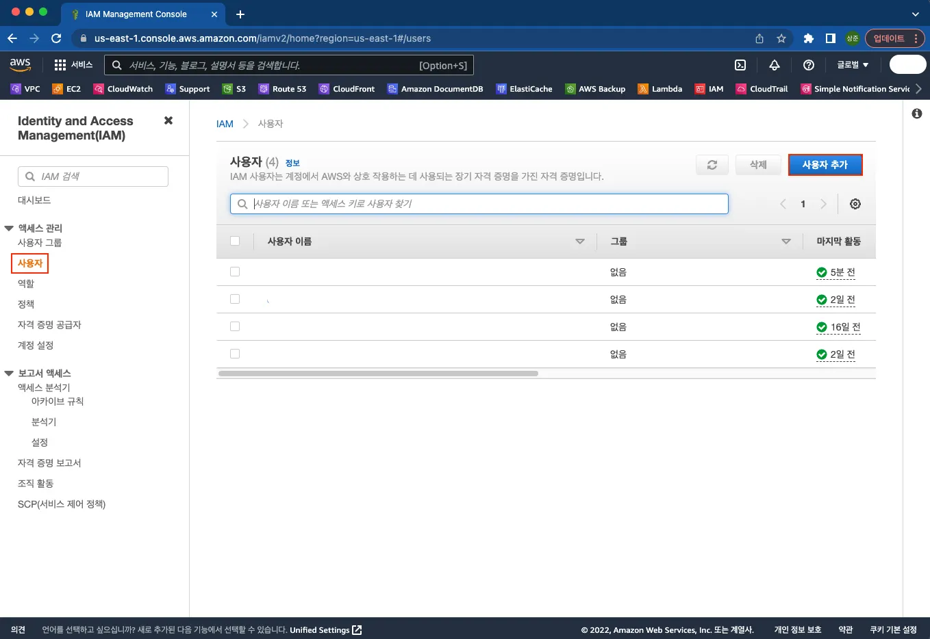Viewport: 930px width, 639px height.
Task: Share this page from the address bar
Action: coord(759,38)
